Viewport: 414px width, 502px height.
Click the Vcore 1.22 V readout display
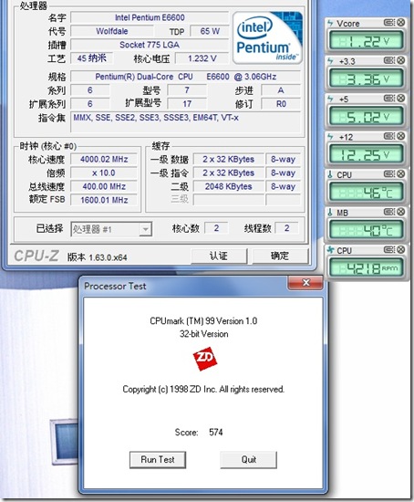[366, 41]
